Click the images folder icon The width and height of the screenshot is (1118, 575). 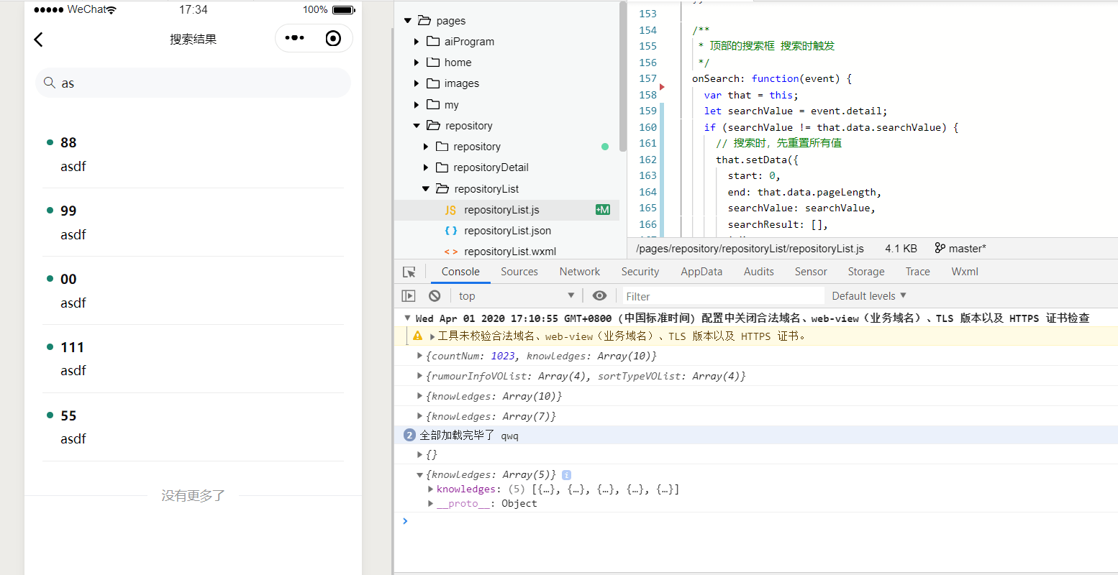coord(433,83)
